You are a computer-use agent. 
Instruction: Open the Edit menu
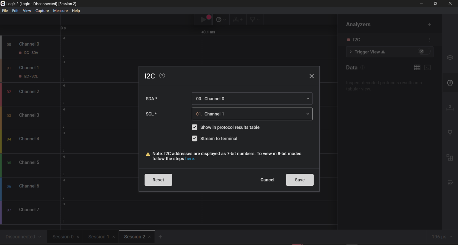(x=15, y=11)
